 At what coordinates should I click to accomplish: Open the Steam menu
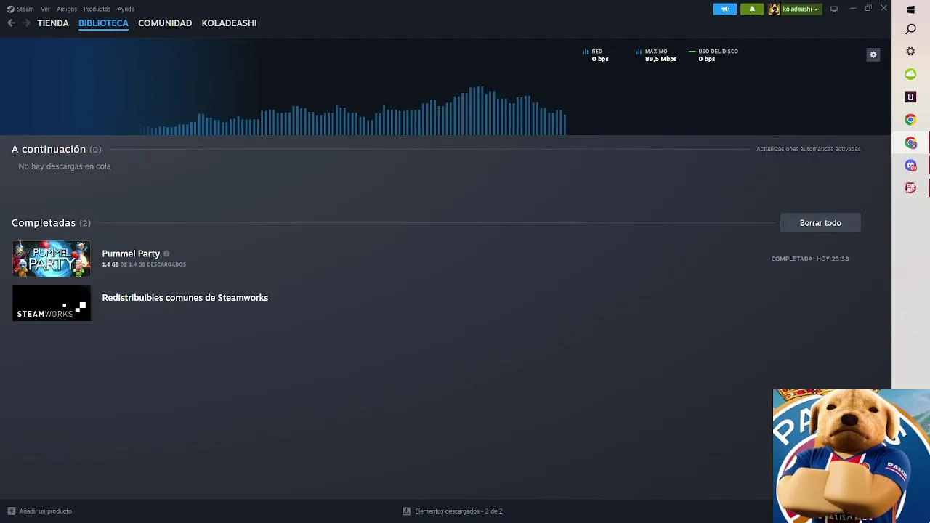pos(25,9)
